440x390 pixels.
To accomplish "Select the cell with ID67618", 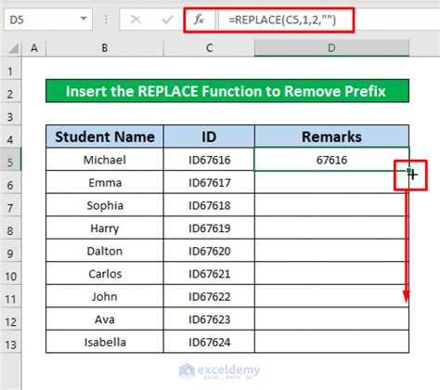I will [209, 205].
